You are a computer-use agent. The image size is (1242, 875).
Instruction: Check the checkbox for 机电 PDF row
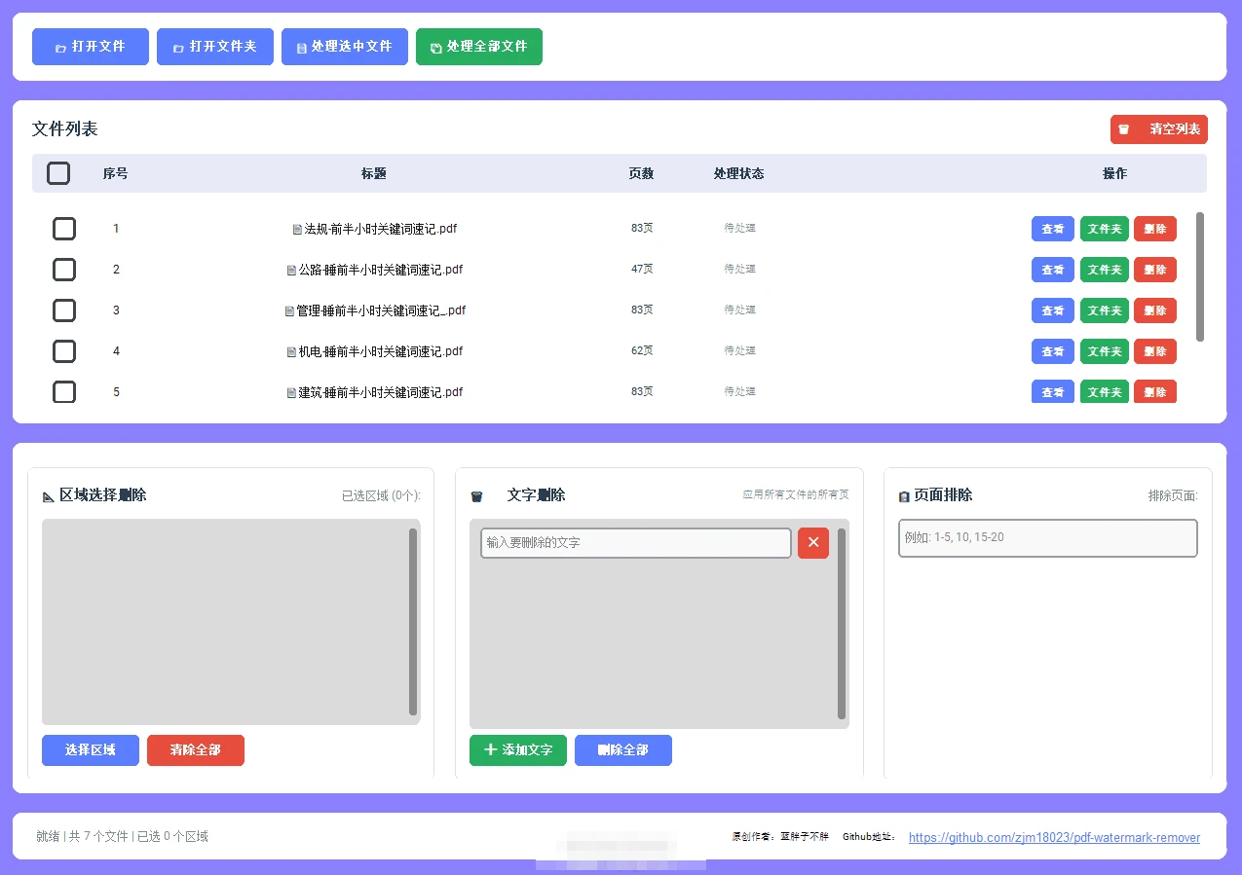pyautogui.click(x=63, y=351)
